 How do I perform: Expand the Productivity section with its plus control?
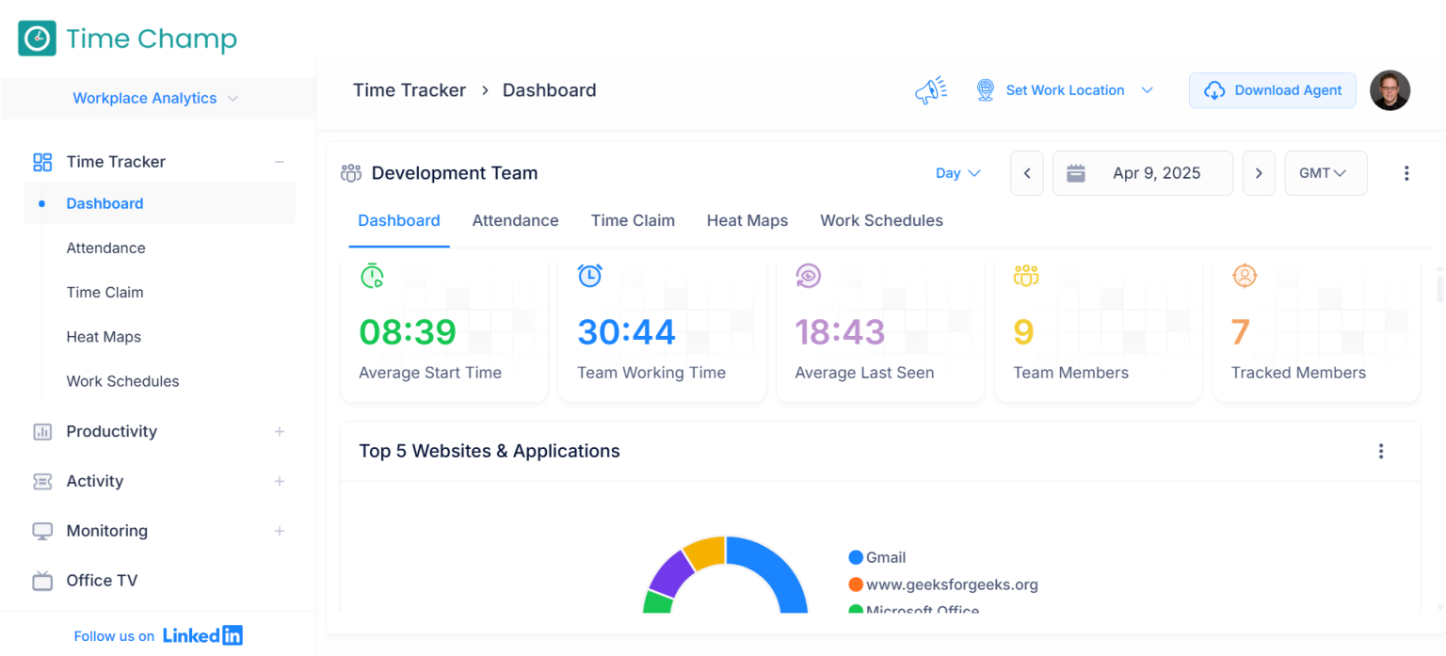click(x=280, y=431)
